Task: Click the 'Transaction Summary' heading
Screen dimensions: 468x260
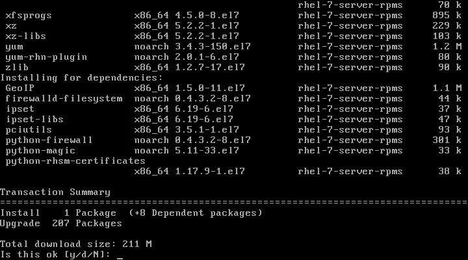Action: [x=55, y=192]
